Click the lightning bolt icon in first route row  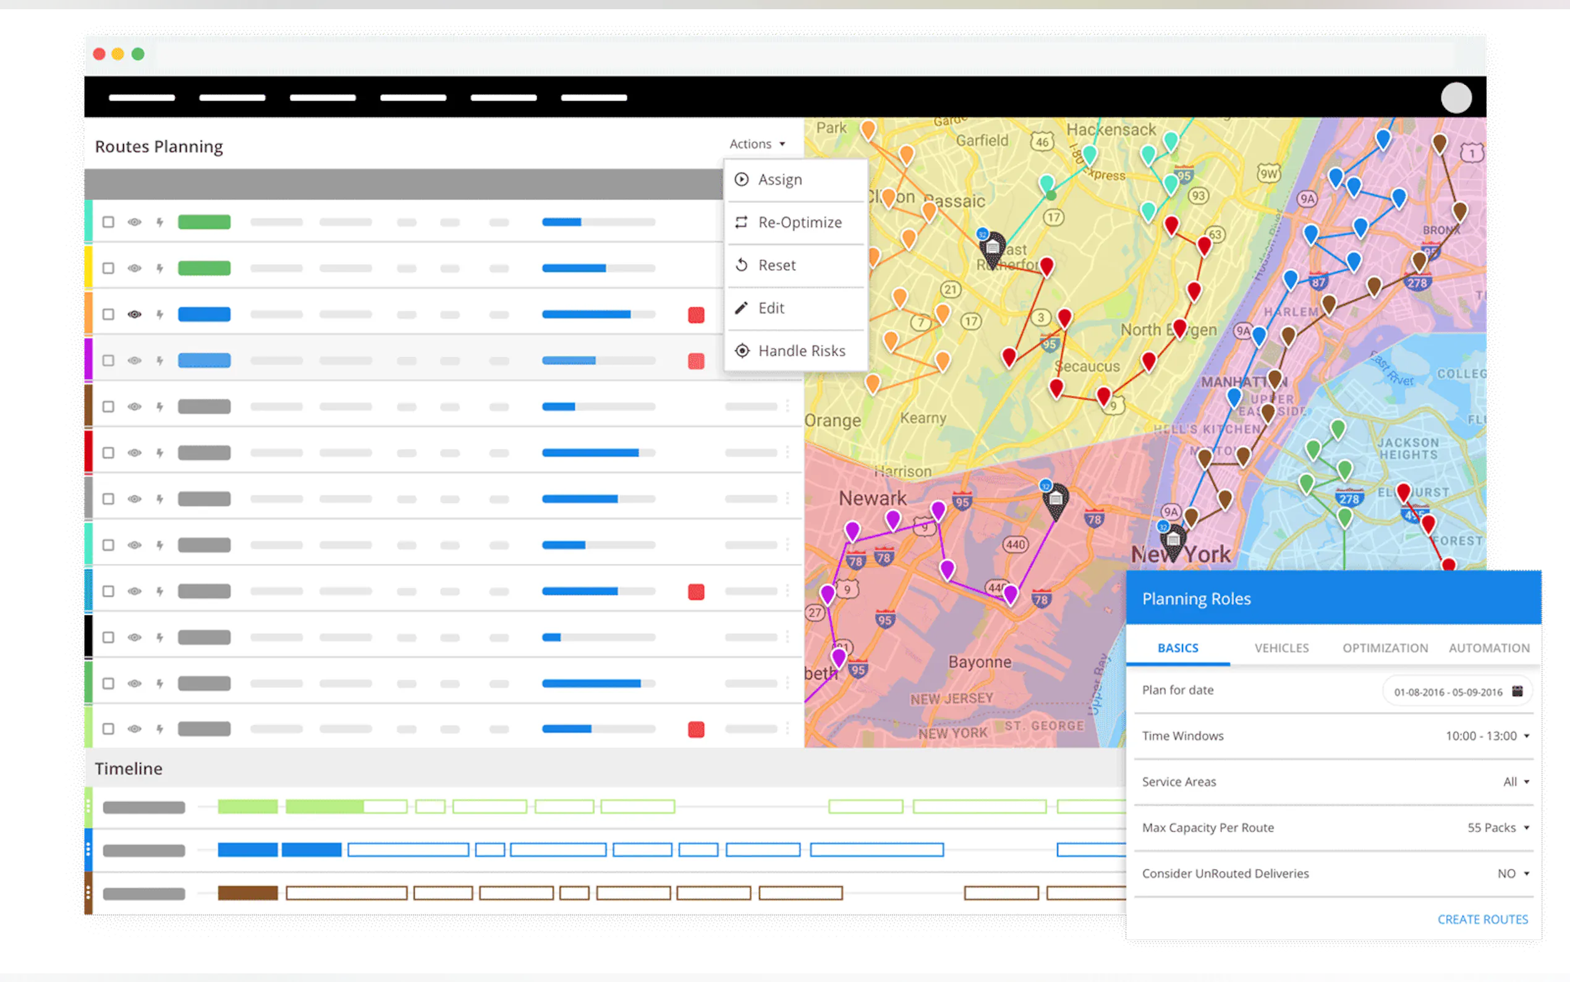[159, 222]
